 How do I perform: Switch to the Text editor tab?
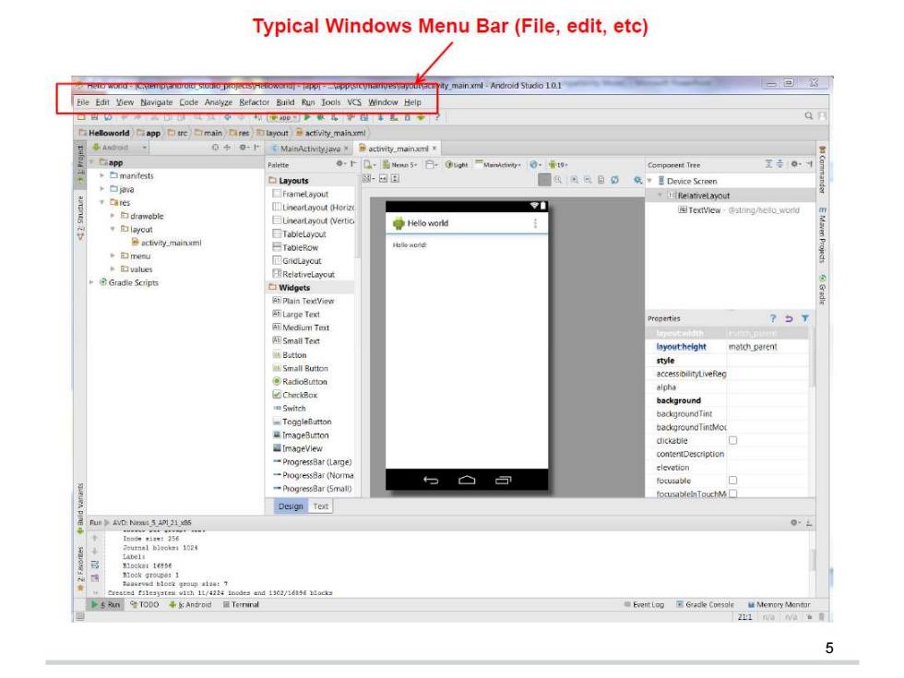tap(321, 506)
